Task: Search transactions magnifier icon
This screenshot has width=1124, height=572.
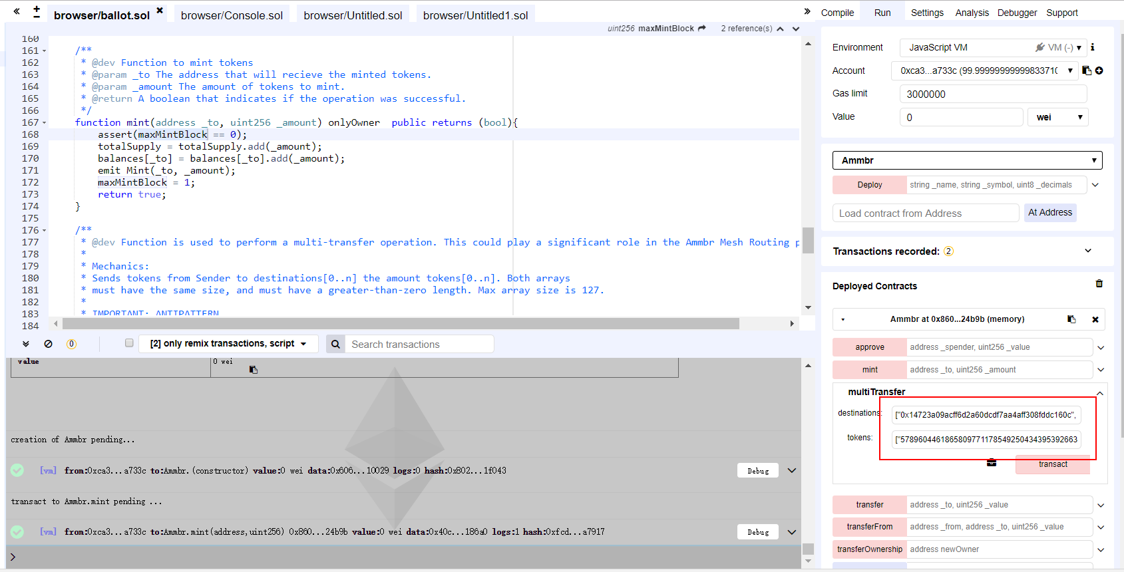Action: (x=335, y=344)
